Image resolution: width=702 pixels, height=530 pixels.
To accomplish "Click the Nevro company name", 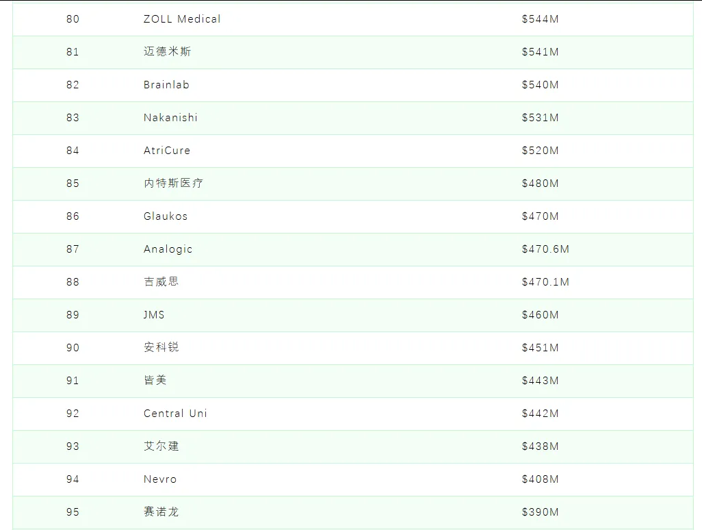I will (x=160, y=479).
